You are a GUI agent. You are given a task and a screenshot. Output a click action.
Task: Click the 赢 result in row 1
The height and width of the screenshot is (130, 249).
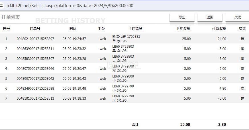coord(242,39)
